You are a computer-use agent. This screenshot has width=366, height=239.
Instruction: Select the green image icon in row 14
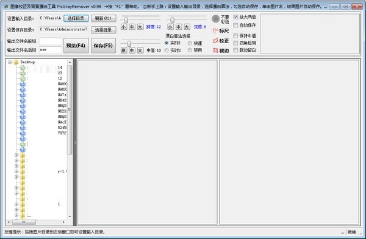point(23,68)
